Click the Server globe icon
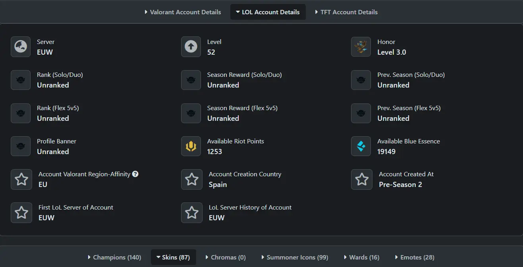This screenshot has width=523, height=267. click(21, 47)
